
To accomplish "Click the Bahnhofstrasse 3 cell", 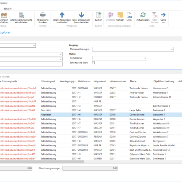I will click(161, 106).
